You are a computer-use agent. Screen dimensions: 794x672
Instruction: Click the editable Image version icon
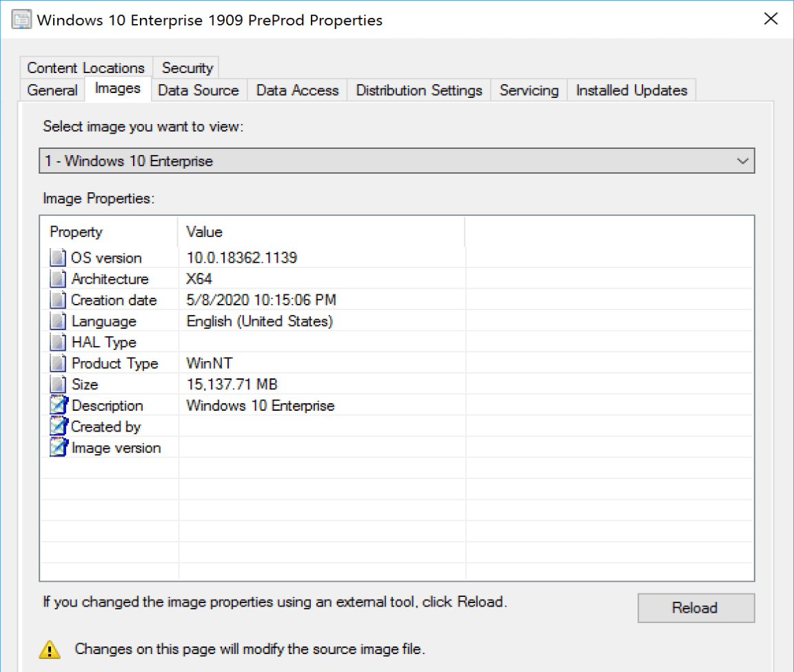tap(59, 448)
